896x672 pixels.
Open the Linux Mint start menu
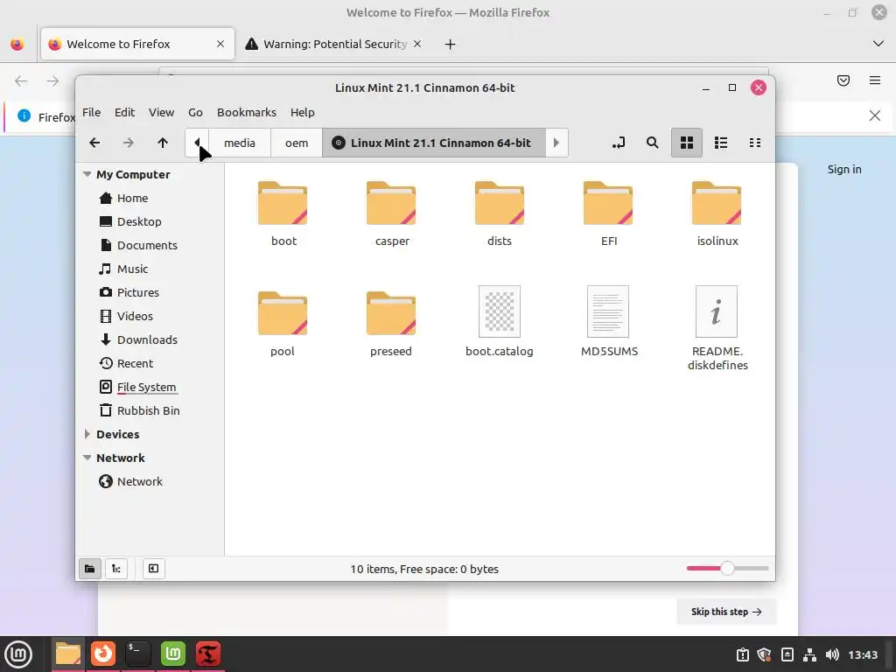(x=19, y=654)
